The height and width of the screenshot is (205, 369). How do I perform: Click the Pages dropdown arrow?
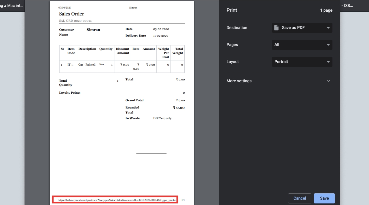pyautogui.click(x=328, y=45)
